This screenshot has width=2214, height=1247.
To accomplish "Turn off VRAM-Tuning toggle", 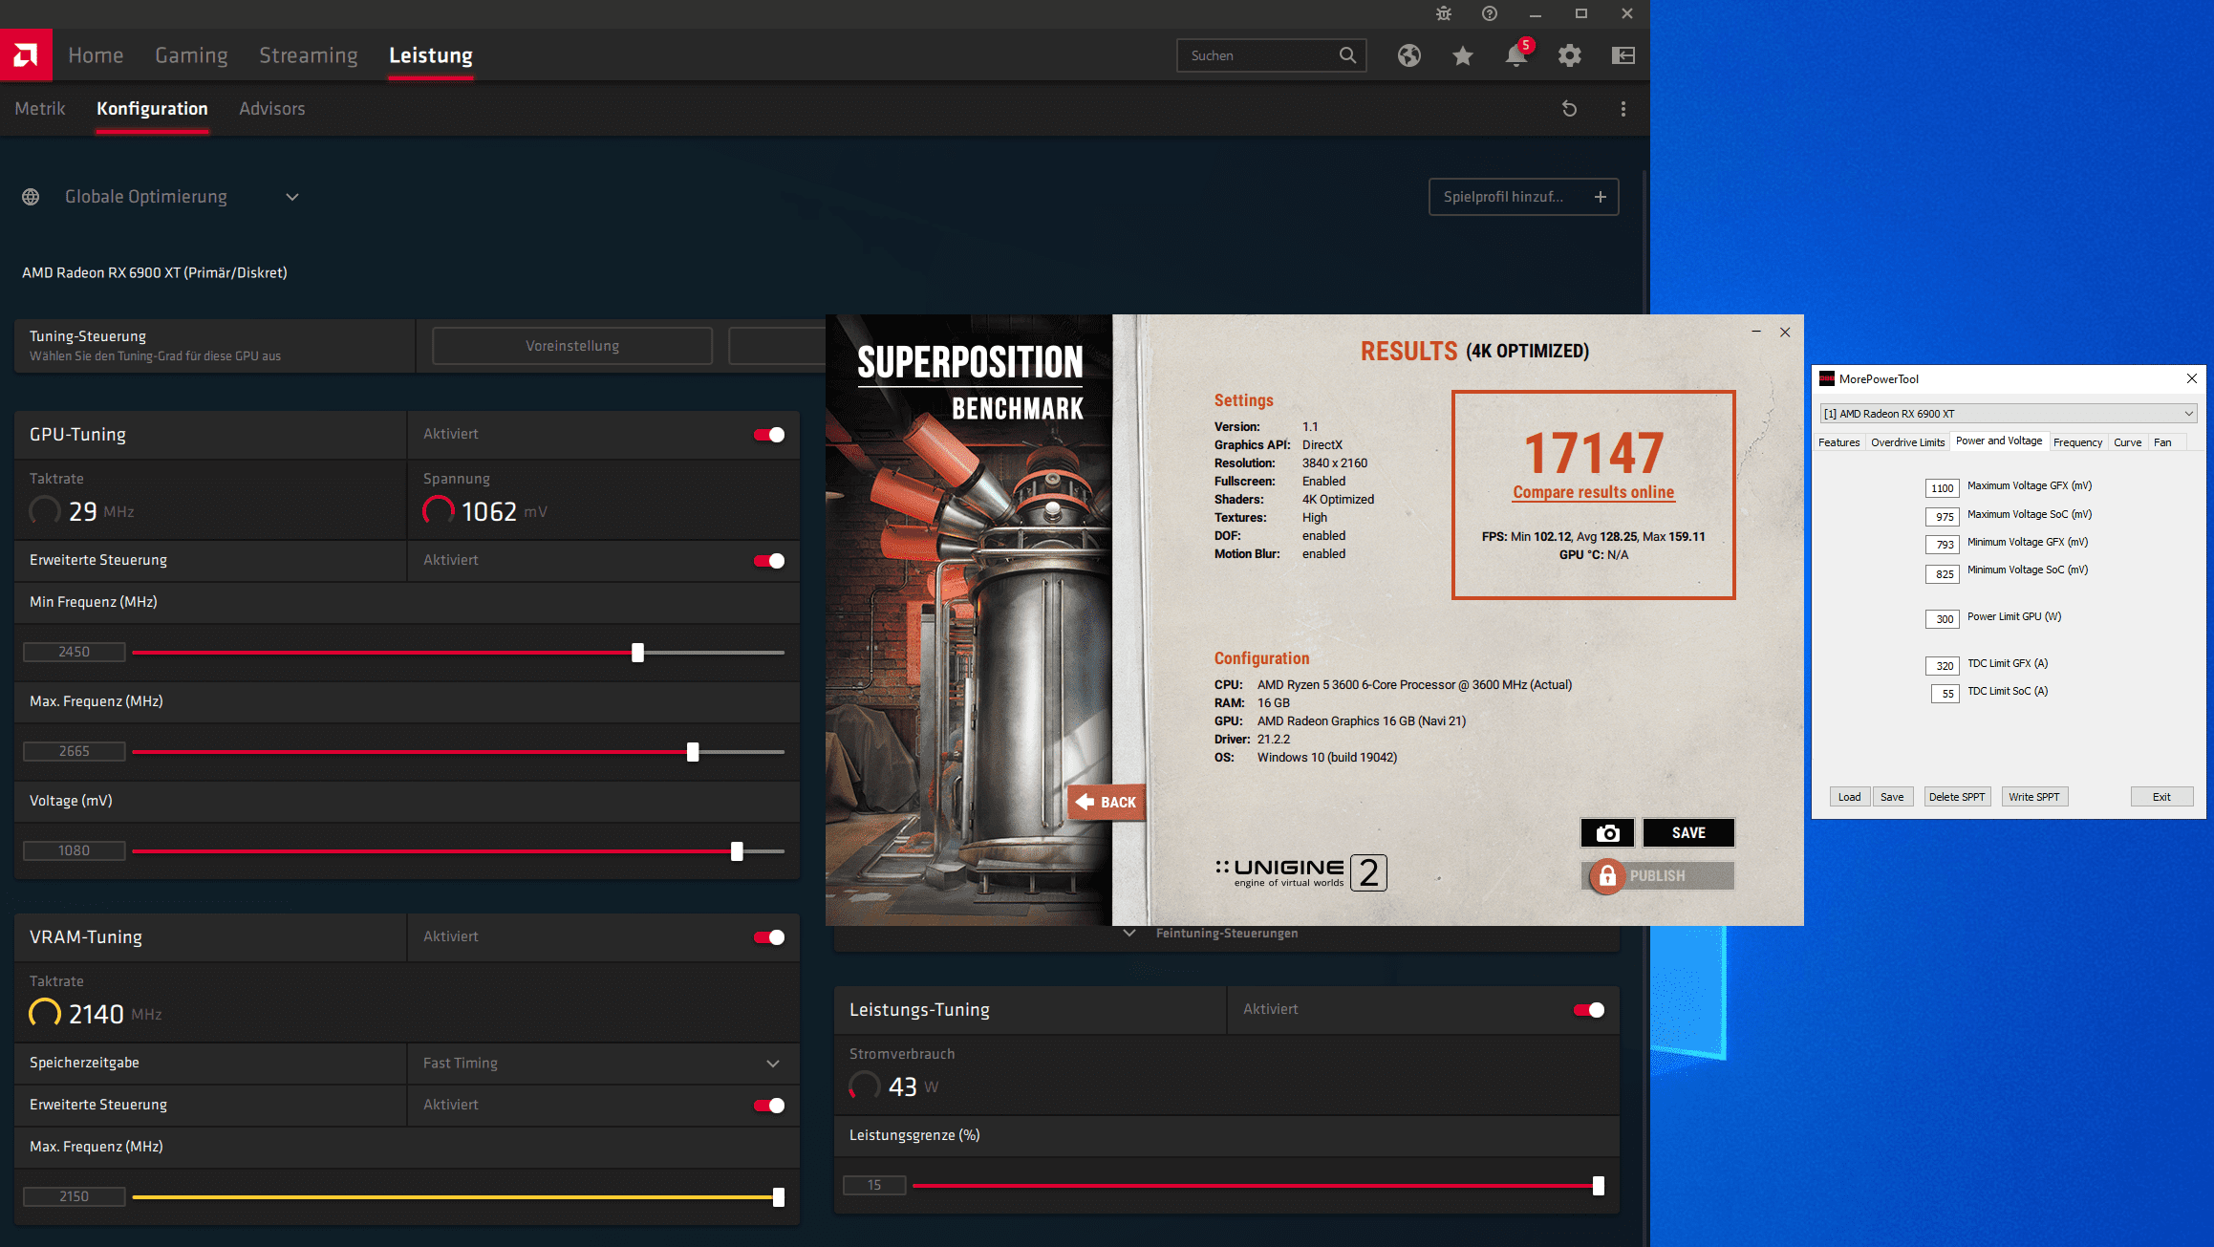I will pyautogui.click(x=769, y=937).
